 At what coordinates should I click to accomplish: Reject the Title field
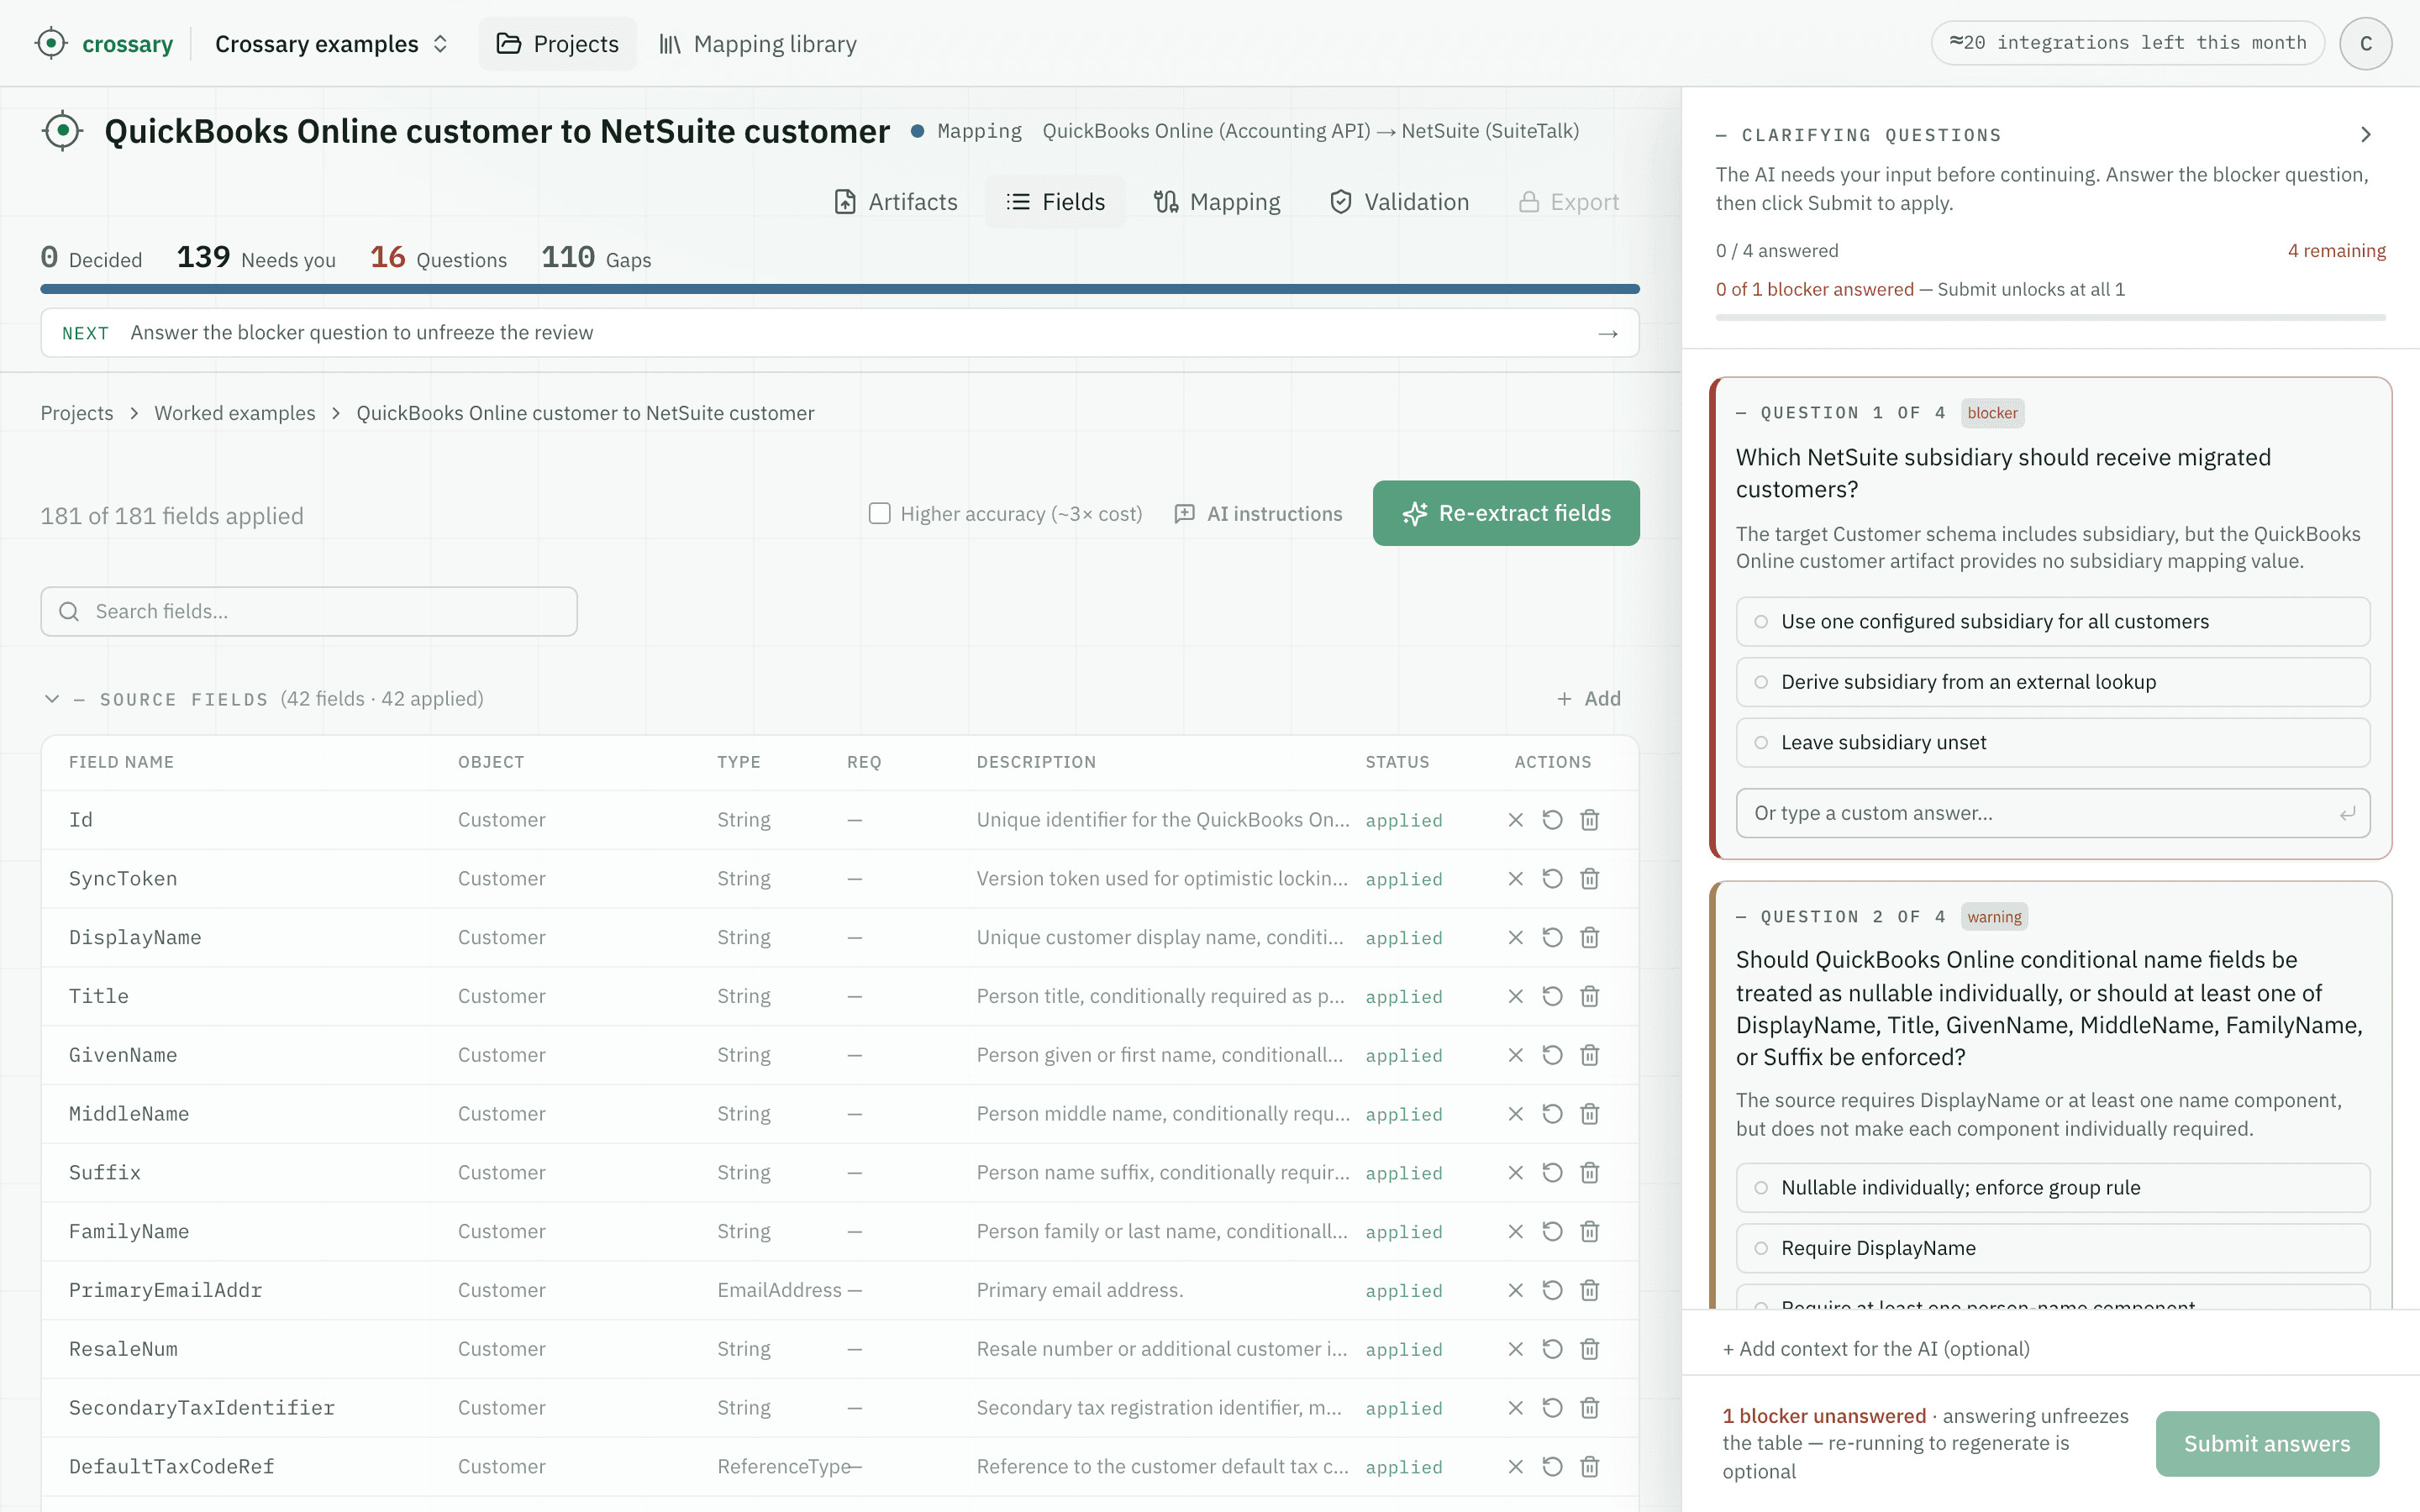1515,997
